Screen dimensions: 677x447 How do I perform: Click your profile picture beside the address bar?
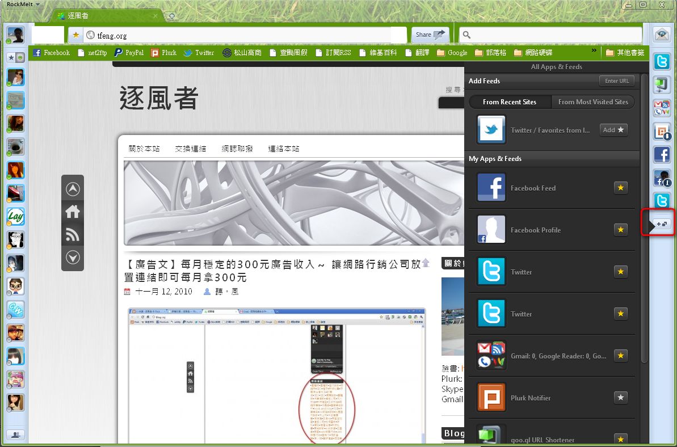[15, 35]
